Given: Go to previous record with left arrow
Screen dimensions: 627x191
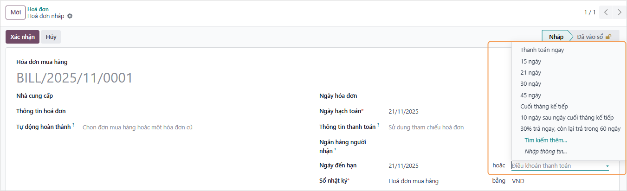Looking at the screenshot, I should click(x=606, y=13).
